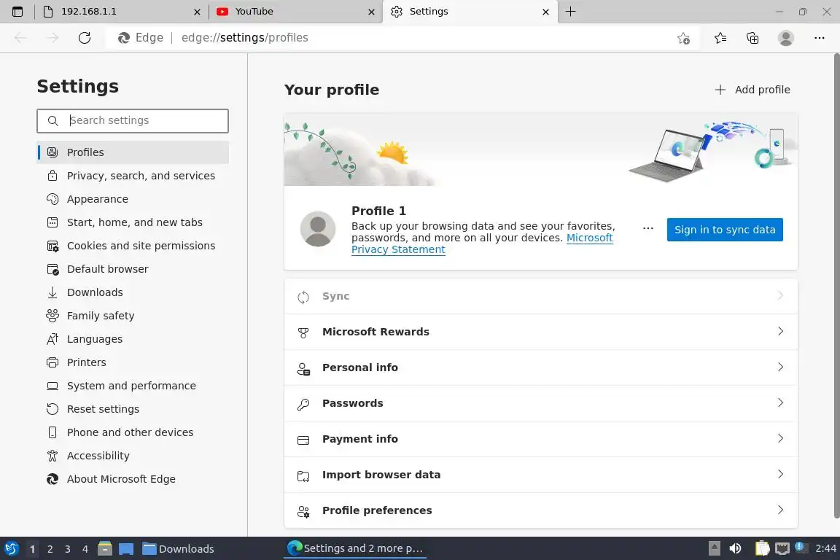Viewport: 840px width, 560px height.
Task: Open new tab with plus button
Action: tap(570, 11)
